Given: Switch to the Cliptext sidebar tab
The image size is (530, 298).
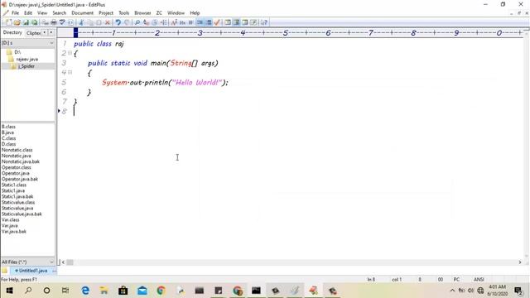Looking at the screenshot, I should tap(33, 33).
